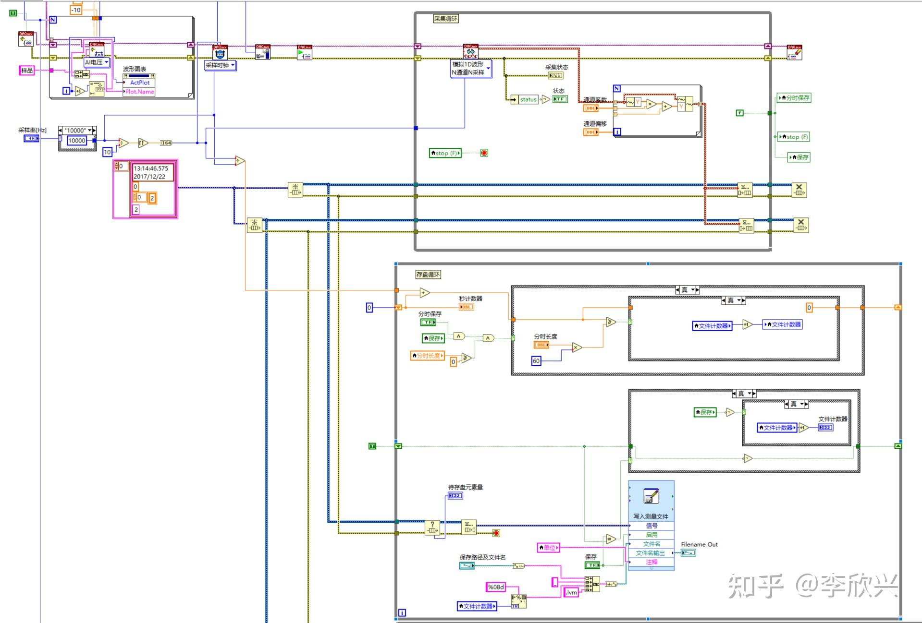Switch the 真 case selector on upper case structure
Screen dimensions: 922x623
coord(688,290)
